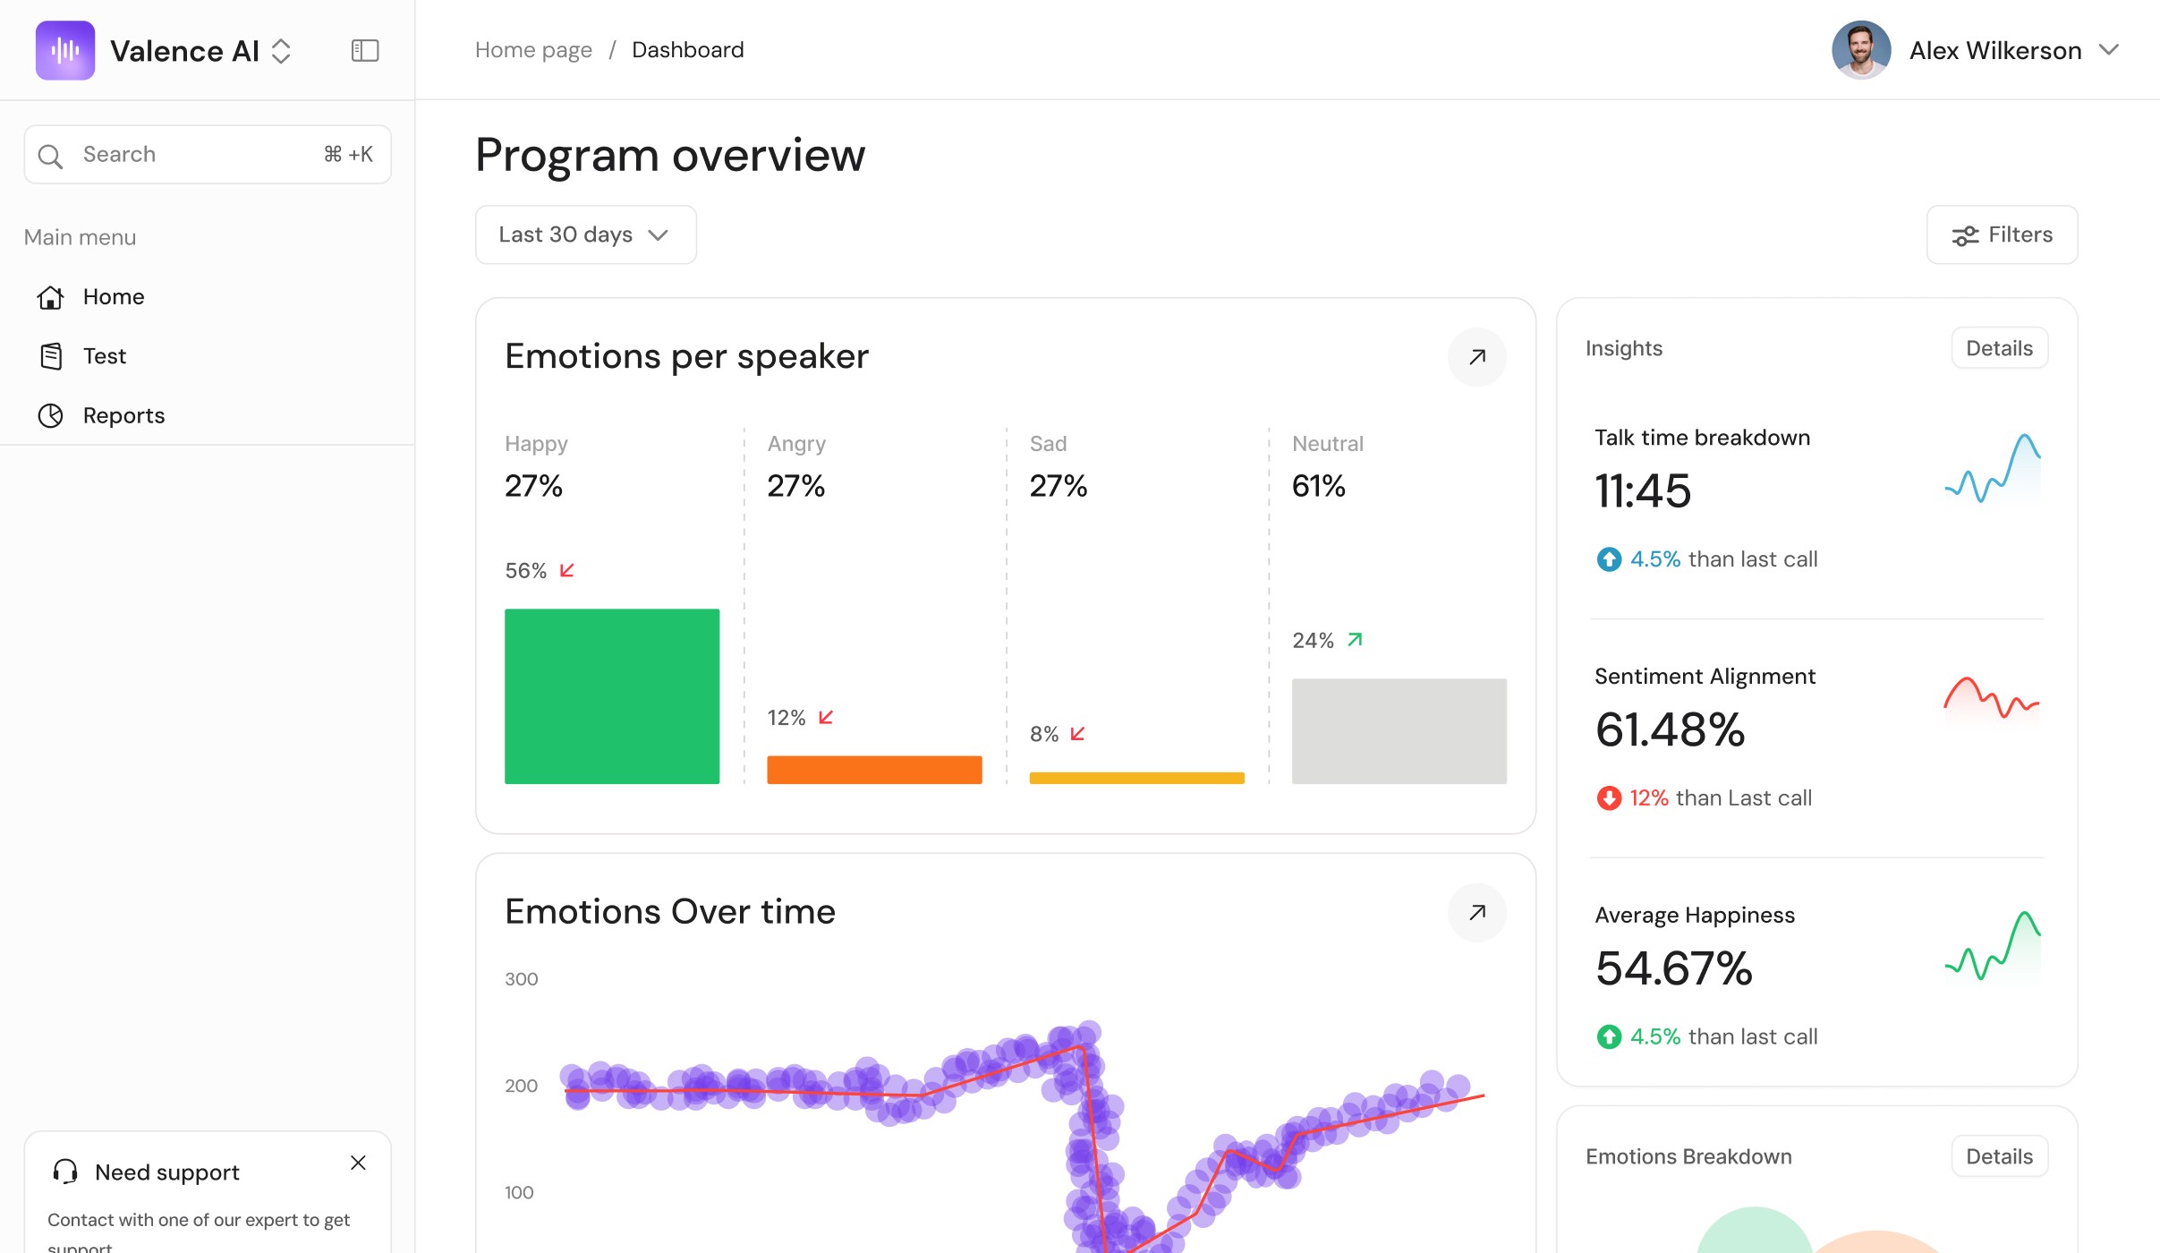Open Alex Wilkerson account dropdown chevron

click(x=2109, y=50)
